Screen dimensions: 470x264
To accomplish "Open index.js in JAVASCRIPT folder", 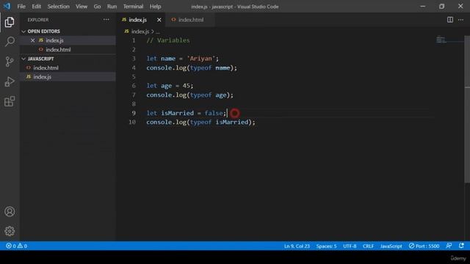I will click(68, 77).
